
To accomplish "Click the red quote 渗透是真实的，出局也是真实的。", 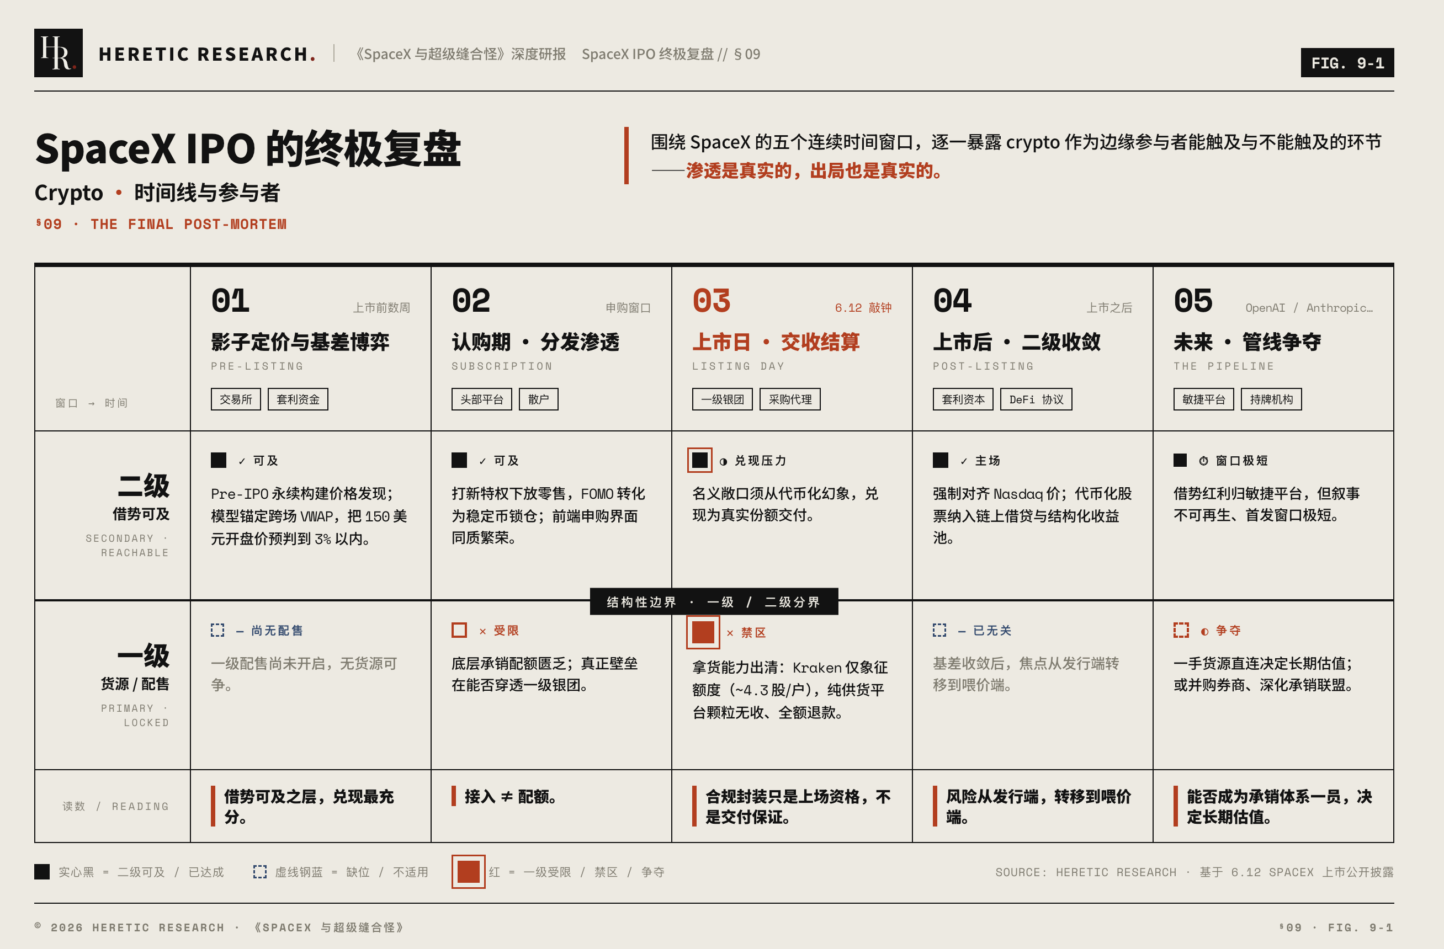I will pyautogui.click(x=815, y=171).
